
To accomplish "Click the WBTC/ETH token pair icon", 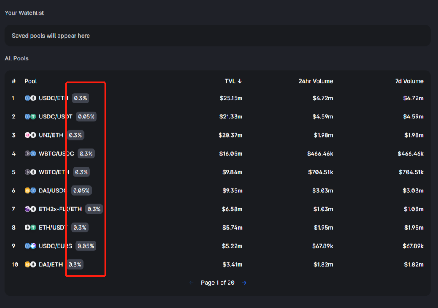I will 30,172.
